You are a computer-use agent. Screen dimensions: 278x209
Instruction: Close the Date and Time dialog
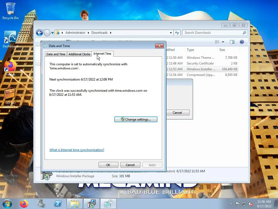[159, 46]
